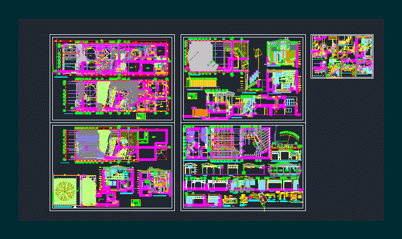Select the large gray hatched polygon plan
The width and height of the screenshot is (402, 239).
pos(202,55)
